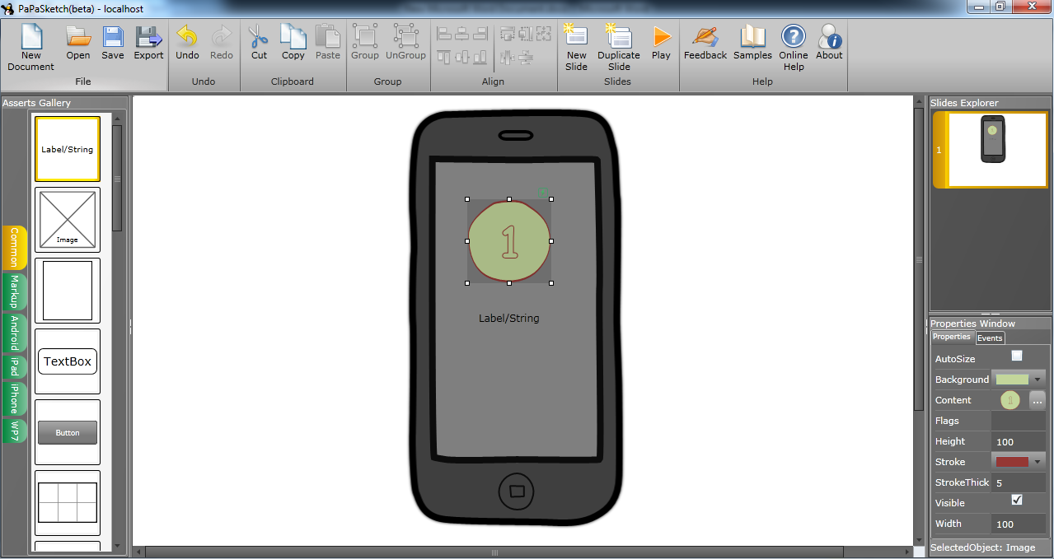Switch to the Events tab
This screenshot has width=1054, height=559.
pyautogui.click(x=990, y=338)
